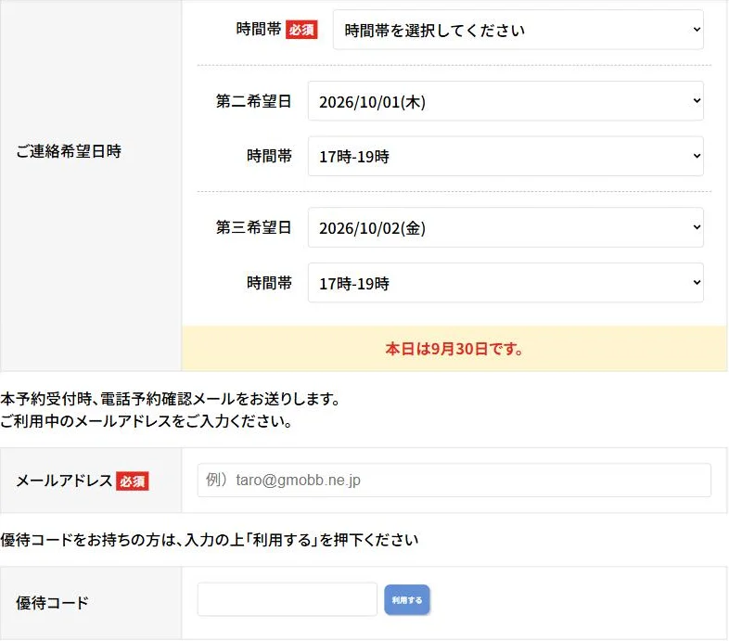Click the blue 利用する button
729x641 pixels.
pyautogui.click(x=406, y=599)
